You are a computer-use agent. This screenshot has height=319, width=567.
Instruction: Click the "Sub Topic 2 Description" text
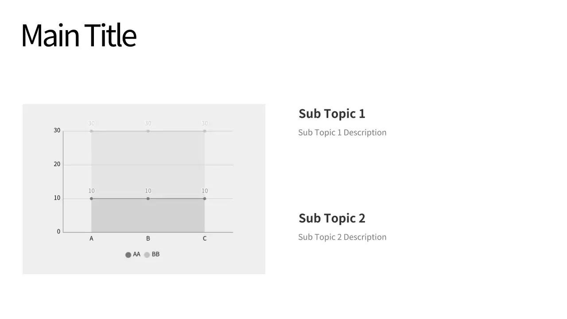[342, 237]
